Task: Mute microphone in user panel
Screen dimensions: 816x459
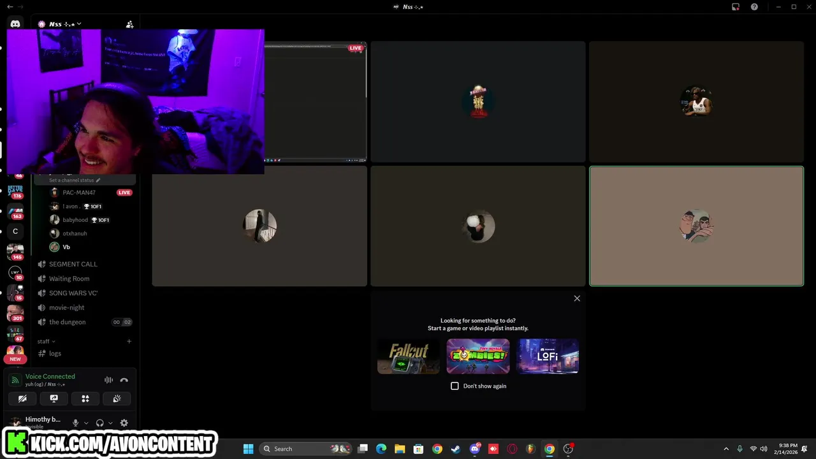Action: [x=75, y=423]
